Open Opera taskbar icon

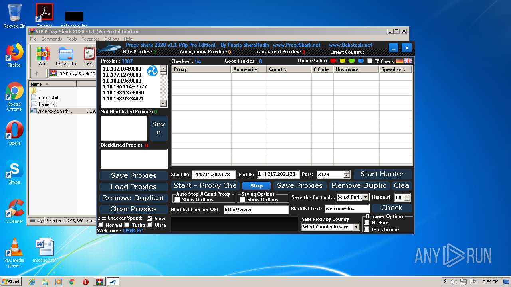coord(85,282)
